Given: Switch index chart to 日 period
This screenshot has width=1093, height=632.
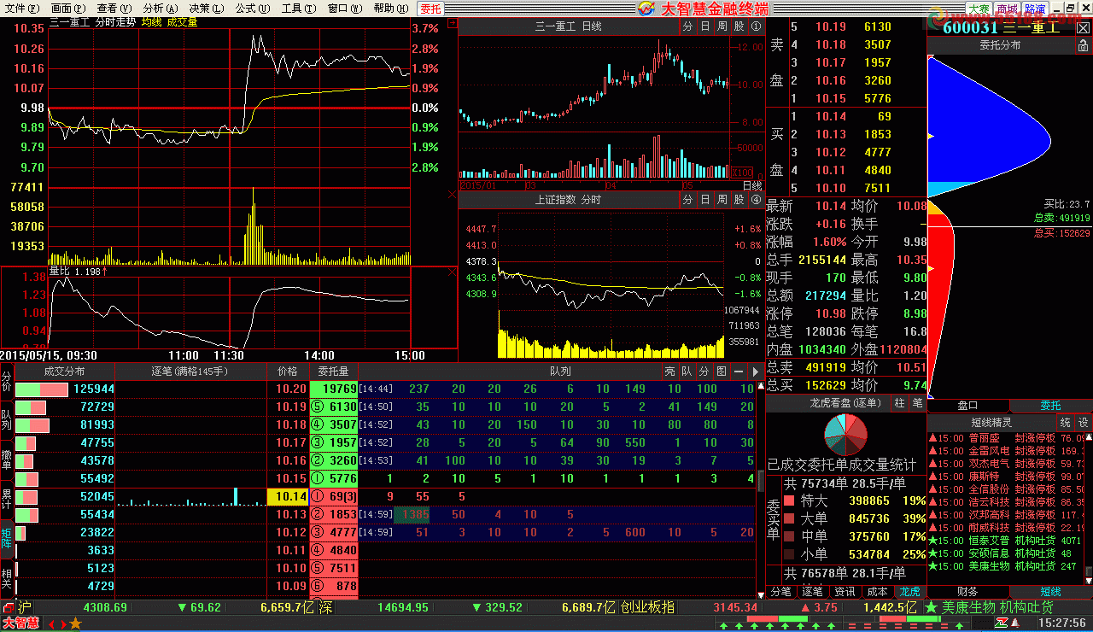Looking at the screenshot, I should coord(705,199).
